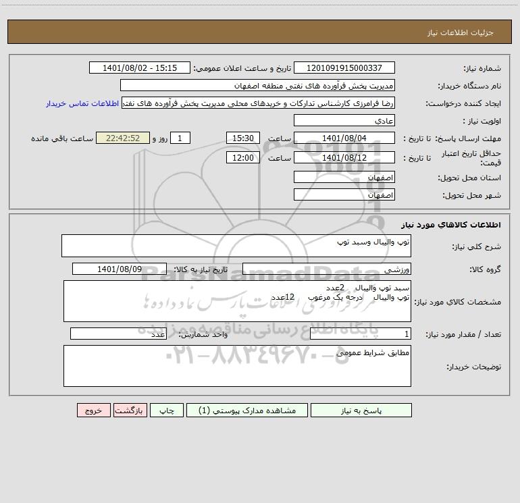The image size is (520, 503).
Task: Click the پاسخ به نیاز button
Action: tap(361, 410)
